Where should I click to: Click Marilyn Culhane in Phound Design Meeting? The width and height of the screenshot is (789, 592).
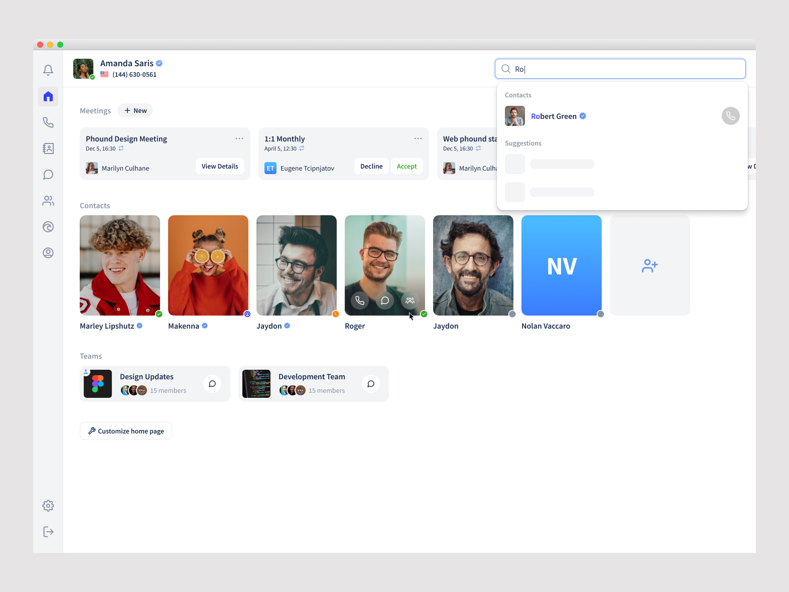(125, 169)
